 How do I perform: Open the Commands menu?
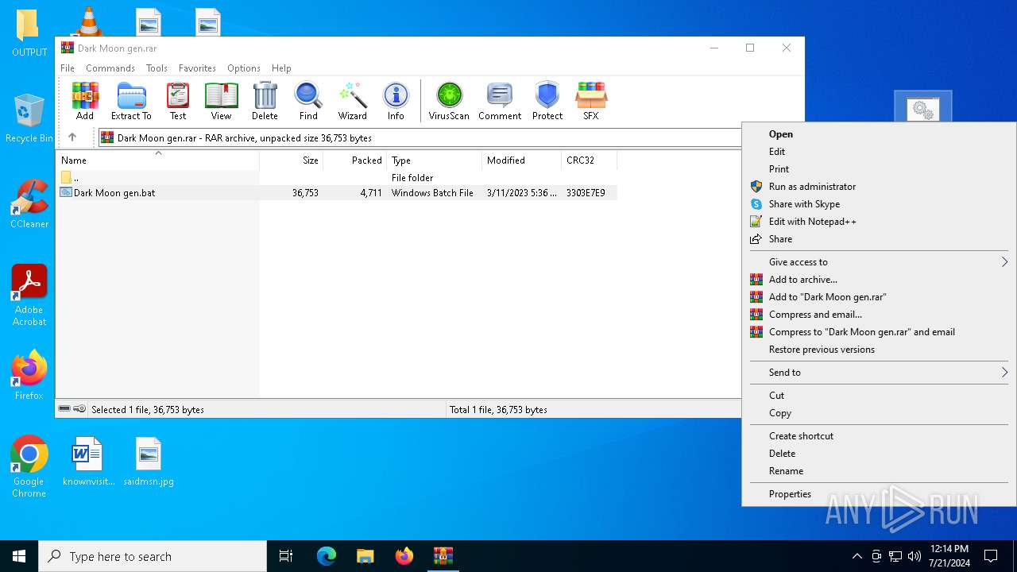coord(110,68)
